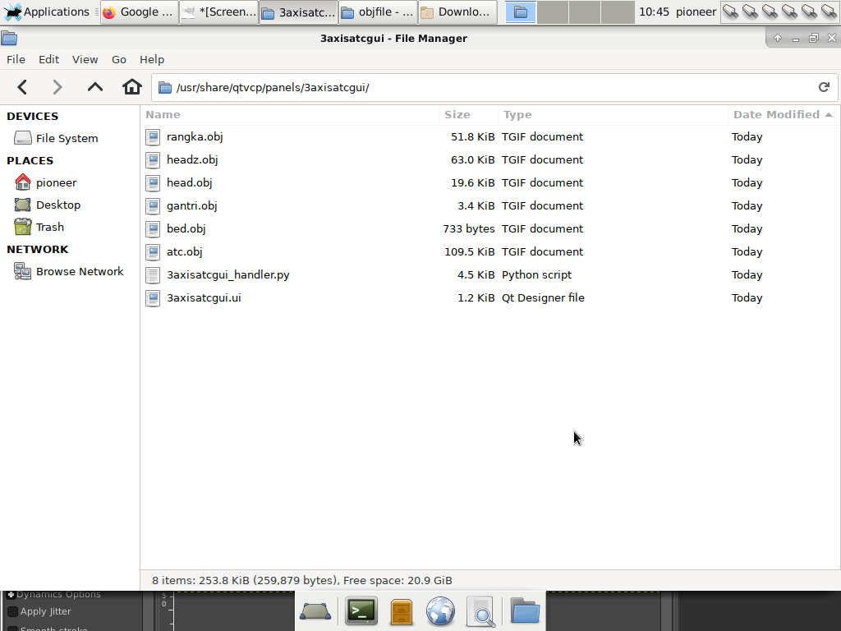
Task: Open the web browser globe dock icon
Action: [441, 611]
